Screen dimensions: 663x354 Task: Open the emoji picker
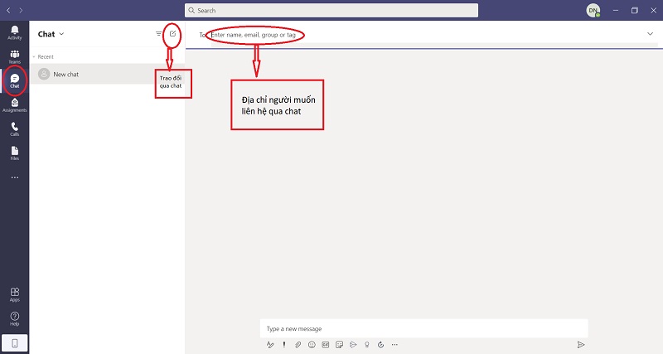(x=312, y=344)
